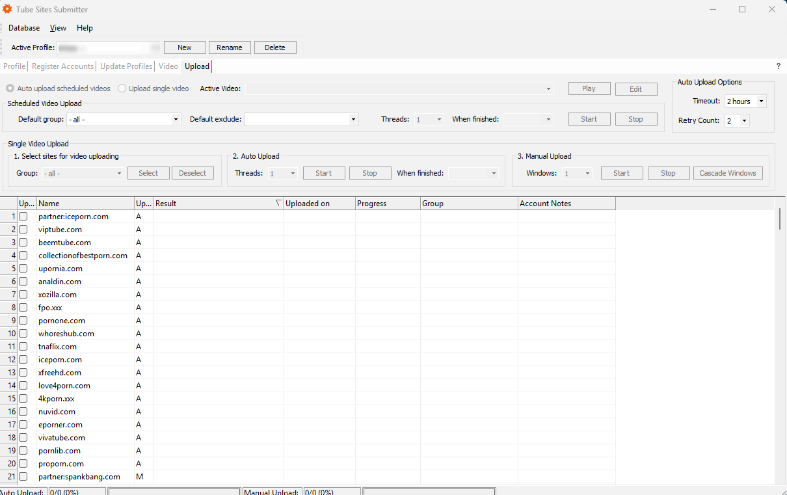The height and width of the screenshot is (495, 787).
Task: Check the box beside eporner.com
Action: (x=23, y=425)
